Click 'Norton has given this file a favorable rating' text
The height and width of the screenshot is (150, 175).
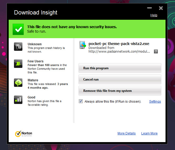(45, 103)
